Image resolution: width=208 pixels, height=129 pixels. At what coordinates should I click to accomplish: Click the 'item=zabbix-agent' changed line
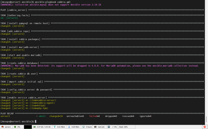28,103
